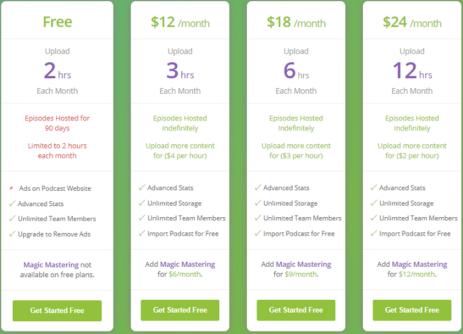Viewport: 463px width, 334px height.
Task: Click Get Started Free under Free plan
Action: (57, 311)
